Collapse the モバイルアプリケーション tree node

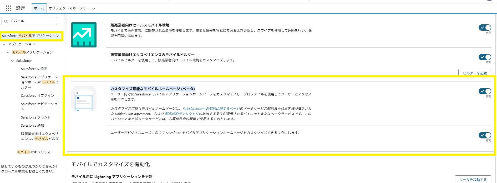(8, 52)
